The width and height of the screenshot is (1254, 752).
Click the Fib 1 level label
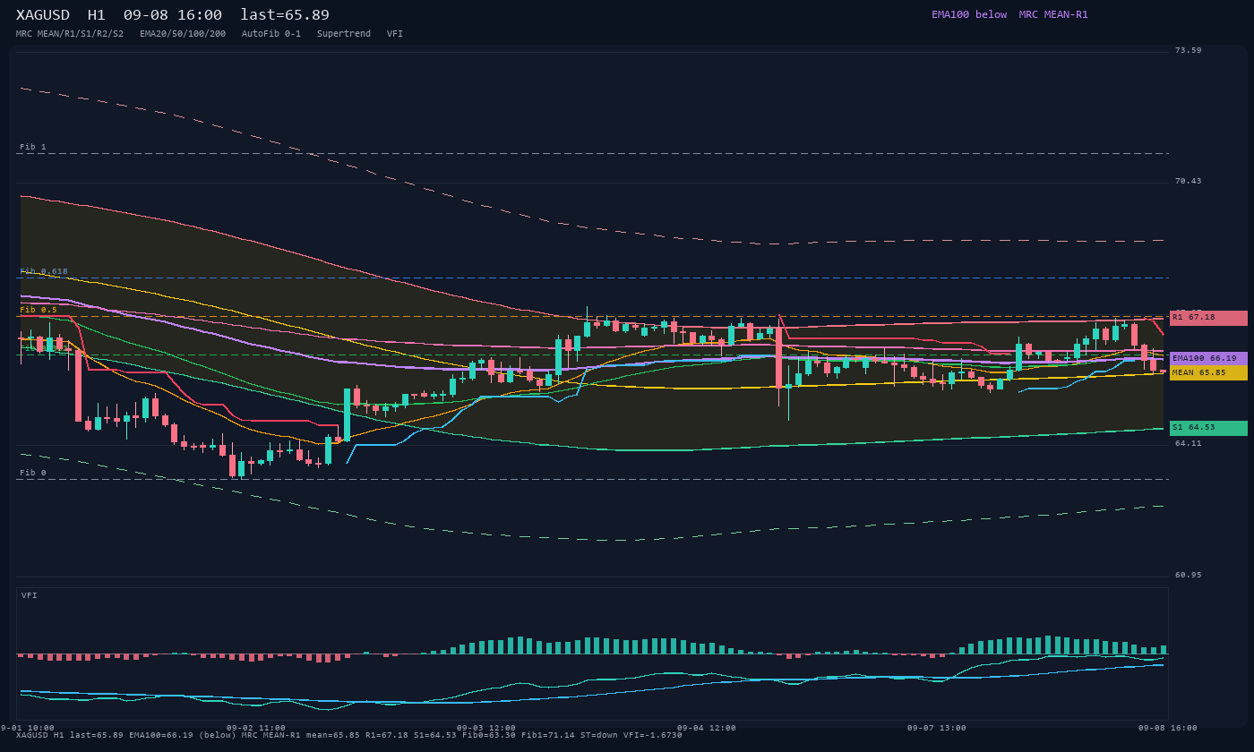(33, 147)
